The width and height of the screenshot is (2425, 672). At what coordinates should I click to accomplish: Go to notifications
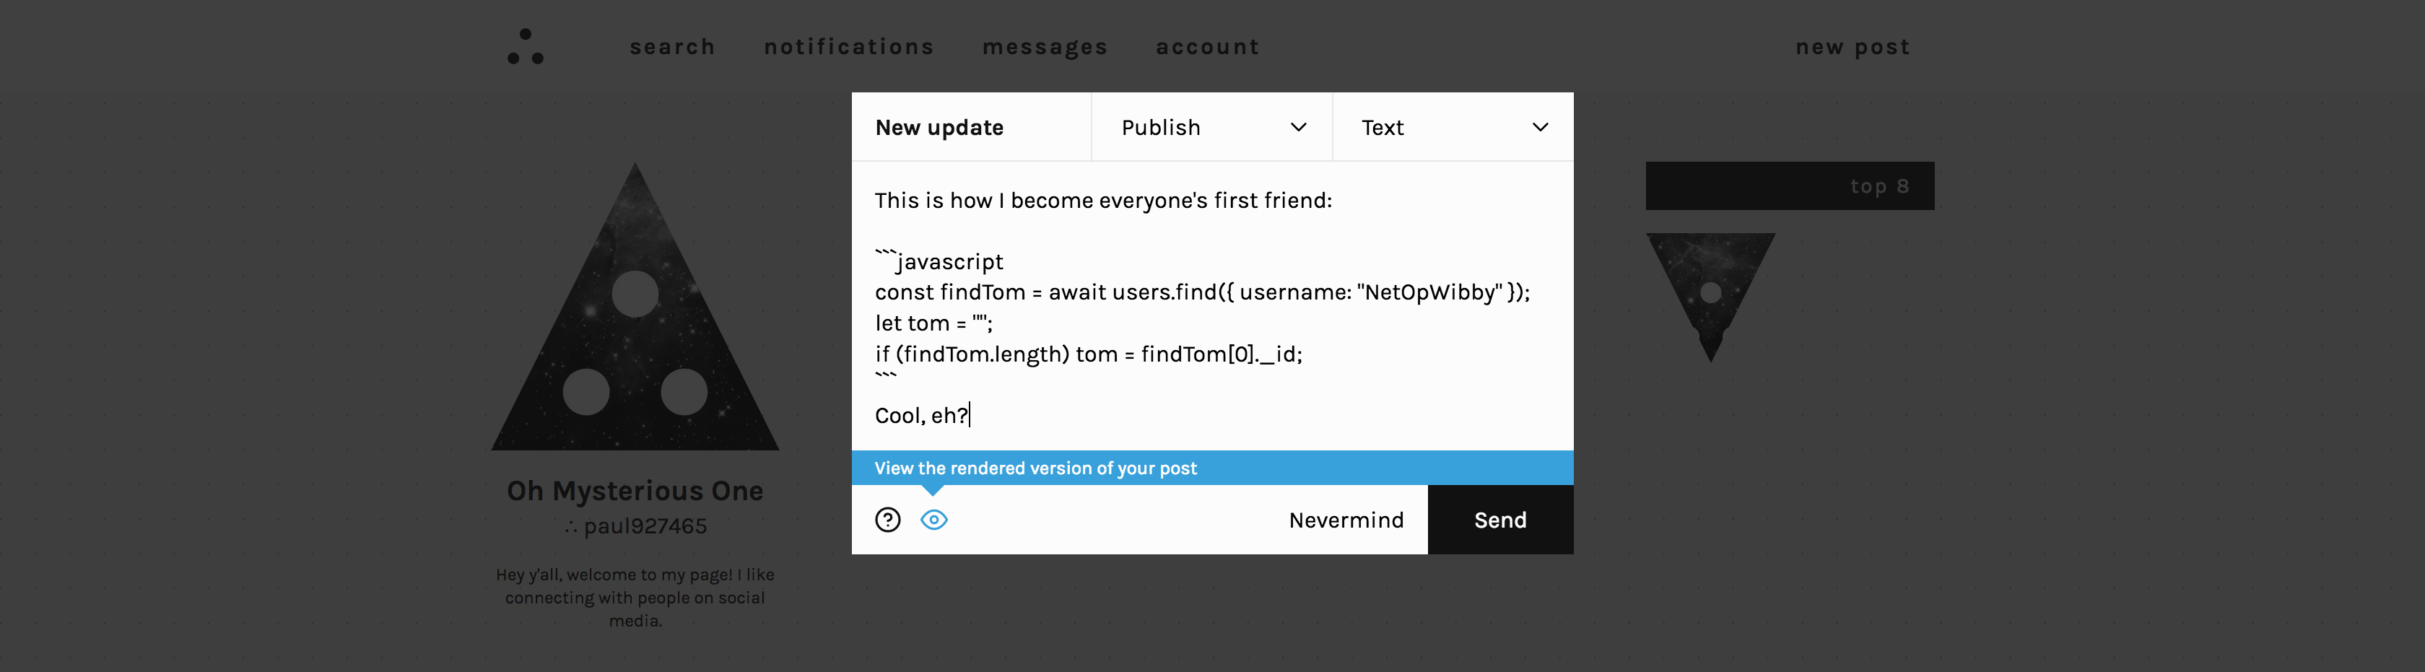click(848, 46)
